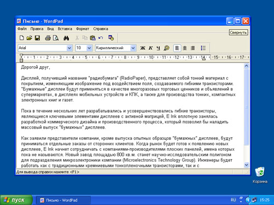Open Find with the binoculars icon

(x=66, y=38)
